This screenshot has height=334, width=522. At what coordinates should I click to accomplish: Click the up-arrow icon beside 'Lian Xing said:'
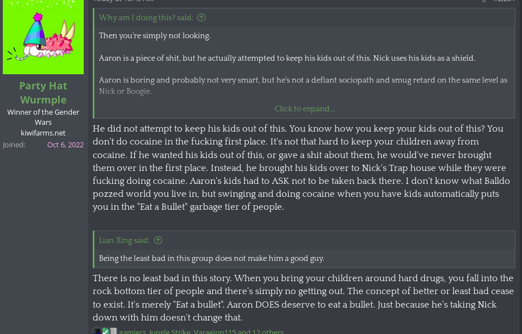point(158,241)
